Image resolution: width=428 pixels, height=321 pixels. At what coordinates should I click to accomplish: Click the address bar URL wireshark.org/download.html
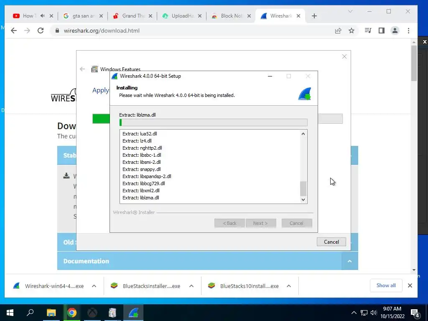point(102,31)
